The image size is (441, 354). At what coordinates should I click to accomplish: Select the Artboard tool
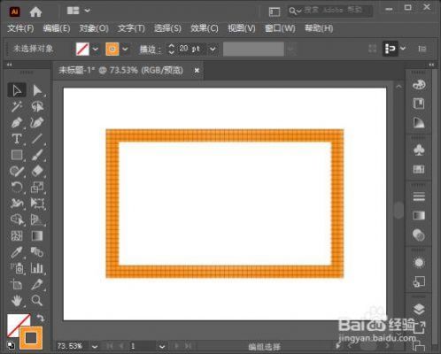pos(17,284)
